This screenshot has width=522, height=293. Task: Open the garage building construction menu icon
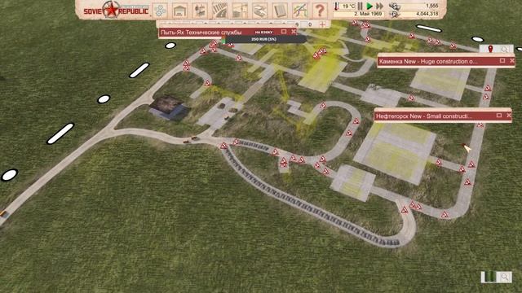point(179,11)
